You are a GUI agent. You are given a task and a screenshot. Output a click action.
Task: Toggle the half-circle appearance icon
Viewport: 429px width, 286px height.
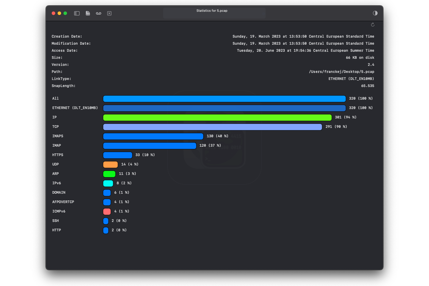click(375, 13)
